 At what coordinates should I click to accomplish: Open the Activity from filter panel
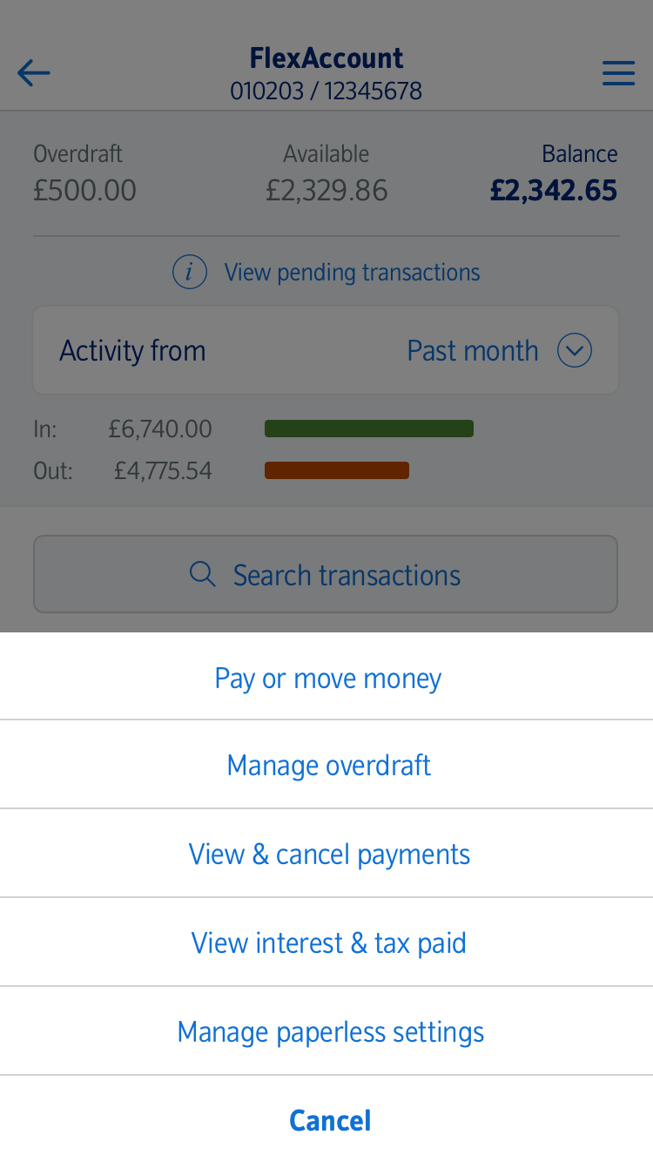click(x=133, y=351)
